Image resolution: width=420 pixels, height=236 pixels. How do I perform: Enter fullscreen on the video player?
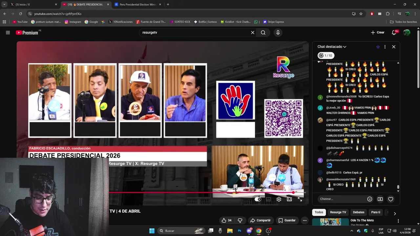300,199
